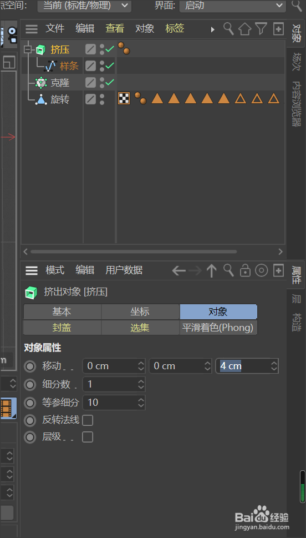Switch to the 选集 tab
Screen dimensions: 306x538
140,328
